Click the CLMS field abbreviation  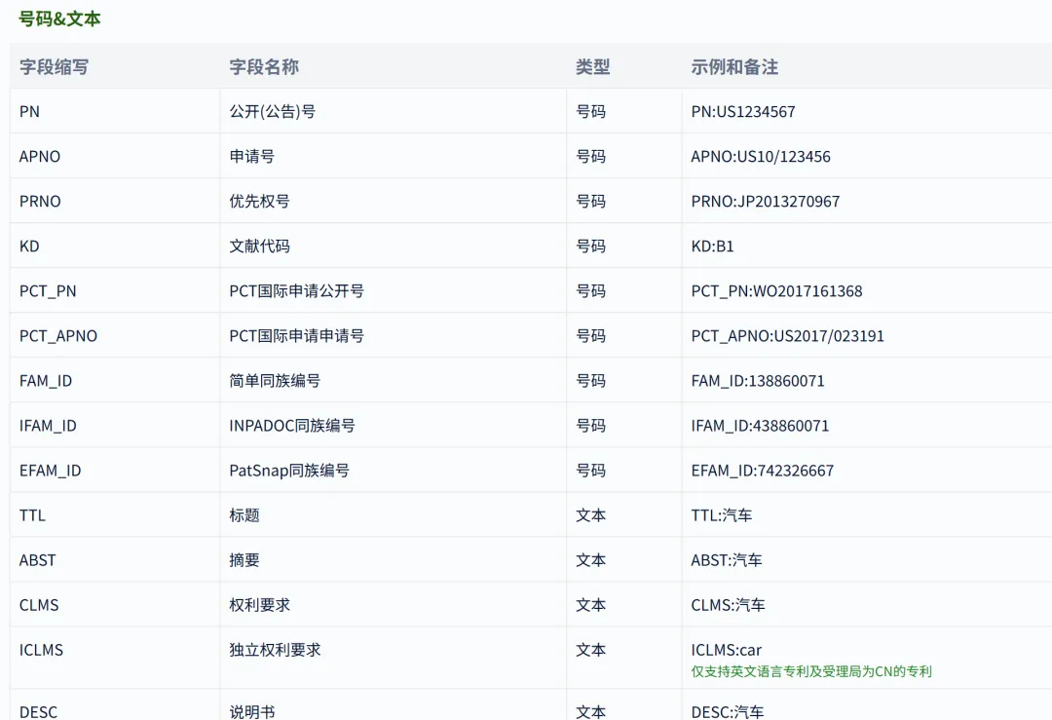39,604
